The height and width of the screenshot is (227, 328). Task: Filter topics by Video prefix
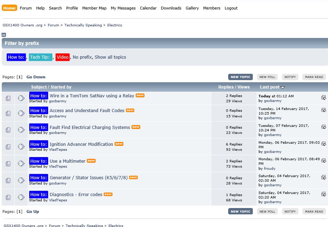[x=62, y=57]
